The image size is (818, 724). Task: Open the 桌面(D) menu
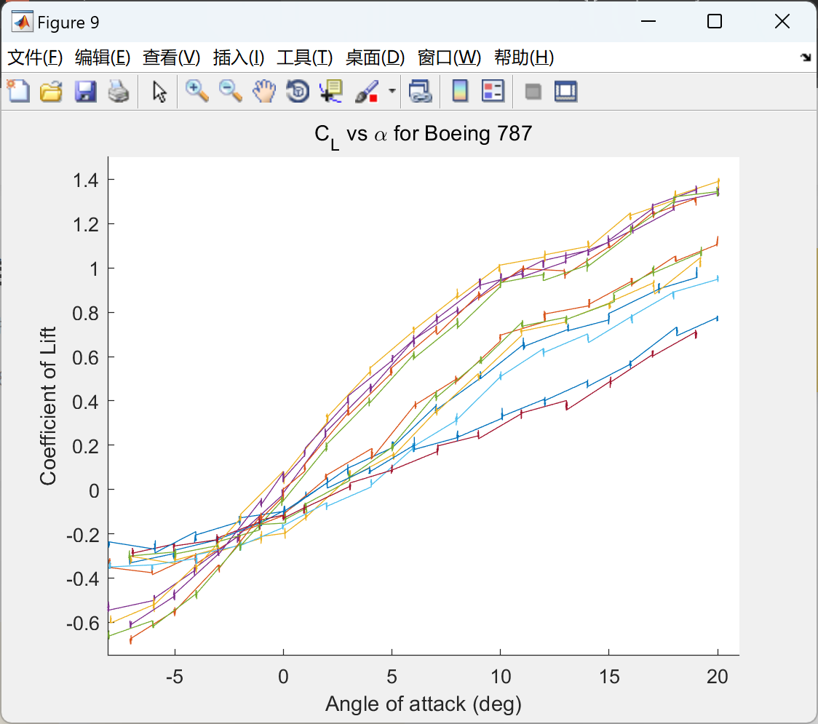(375, 57)
